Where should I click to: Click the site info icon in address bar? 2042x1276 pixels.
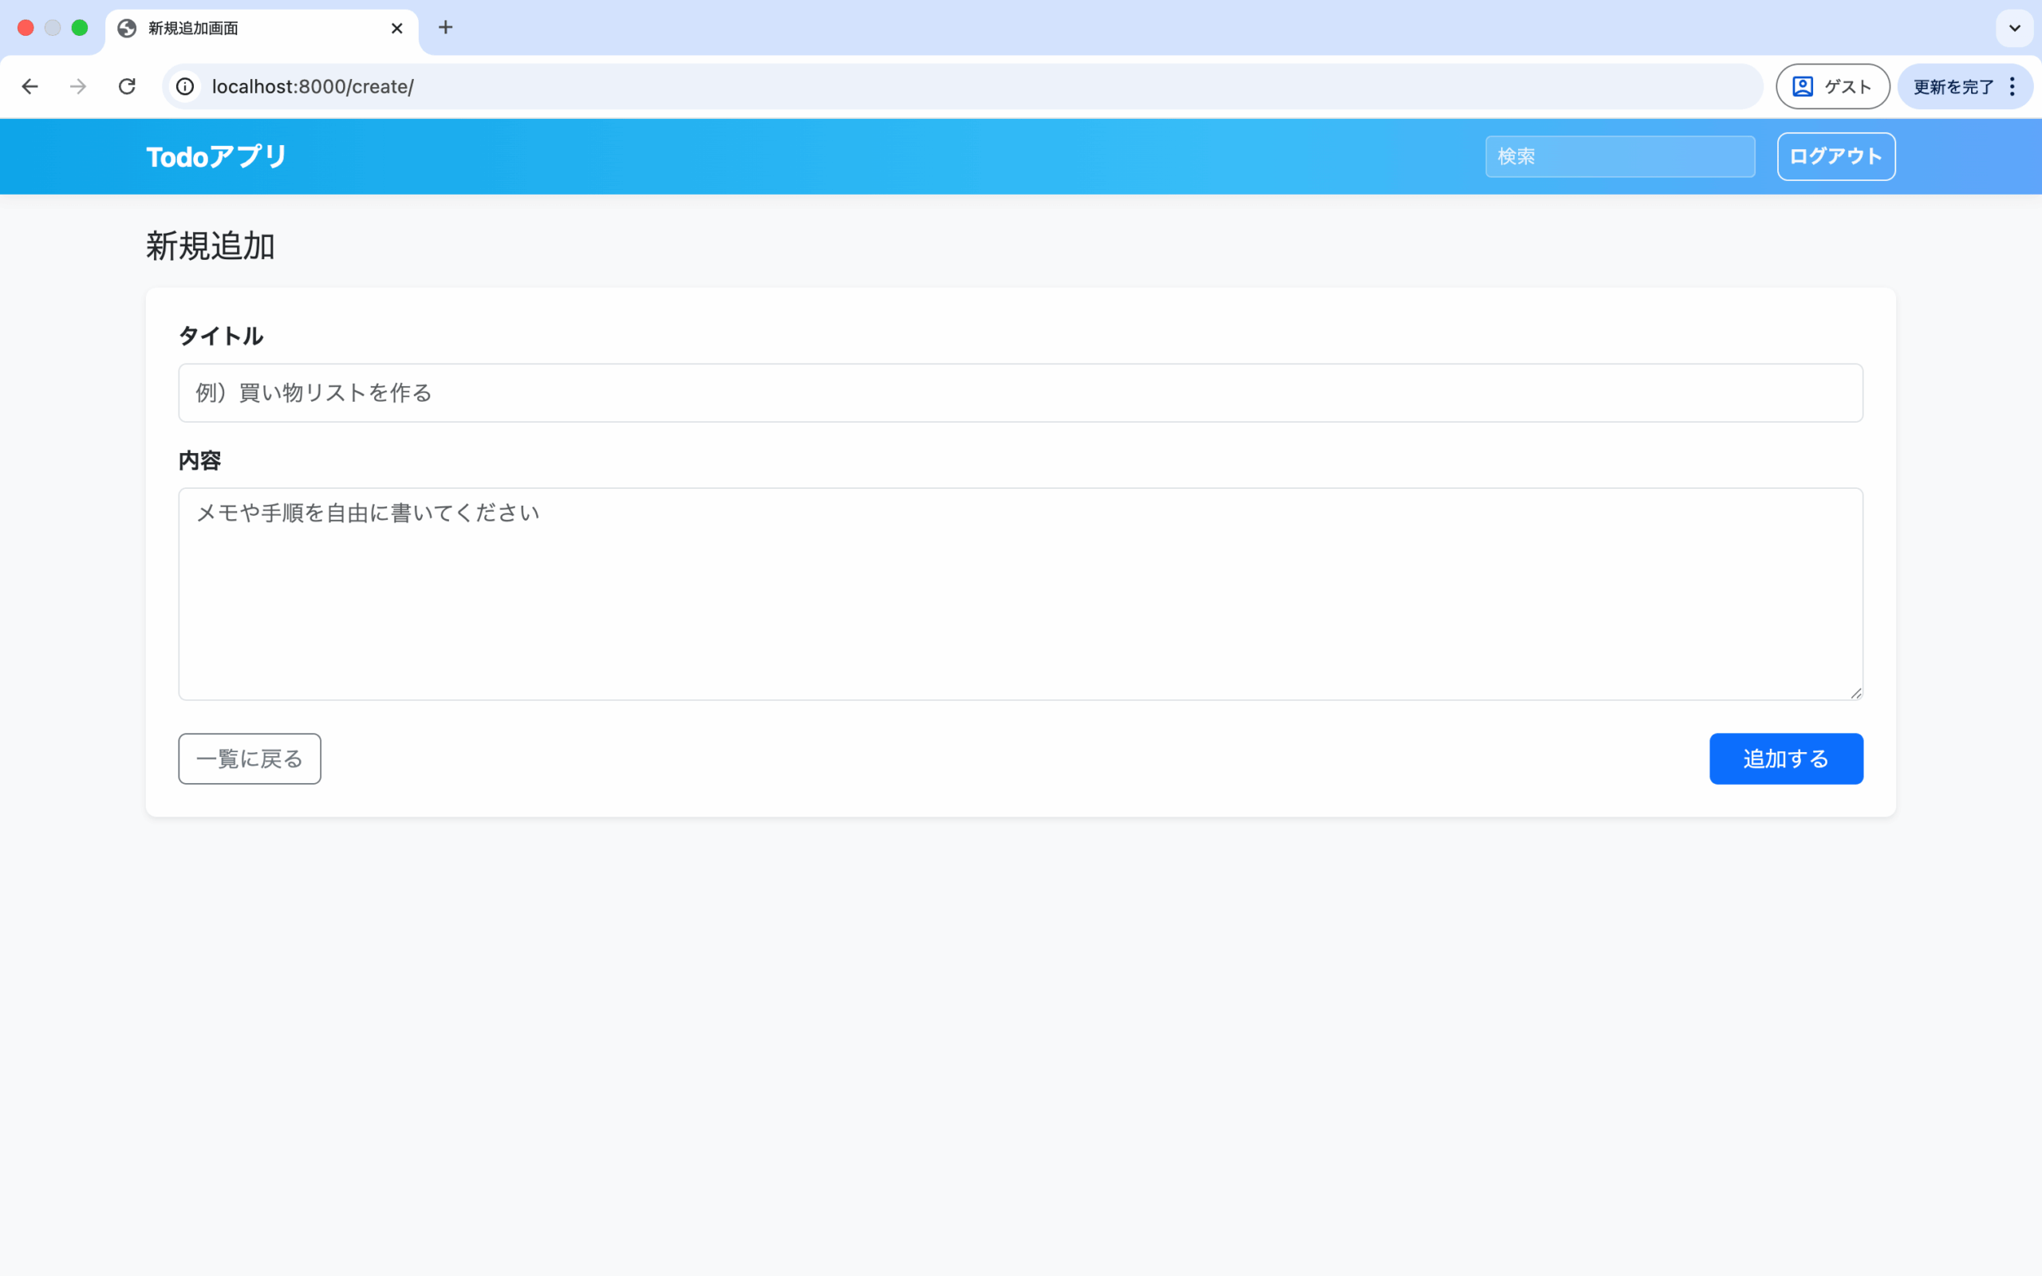(x=185, y=86)
